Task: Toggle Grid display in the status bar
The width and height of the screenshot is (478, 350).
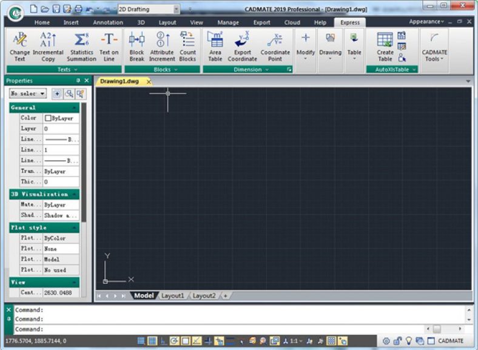Action: 152,341
